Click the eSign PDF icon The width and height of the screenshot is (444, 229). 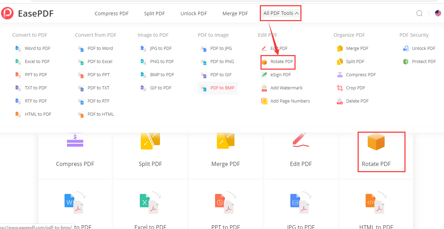click(x=264, y=75)
